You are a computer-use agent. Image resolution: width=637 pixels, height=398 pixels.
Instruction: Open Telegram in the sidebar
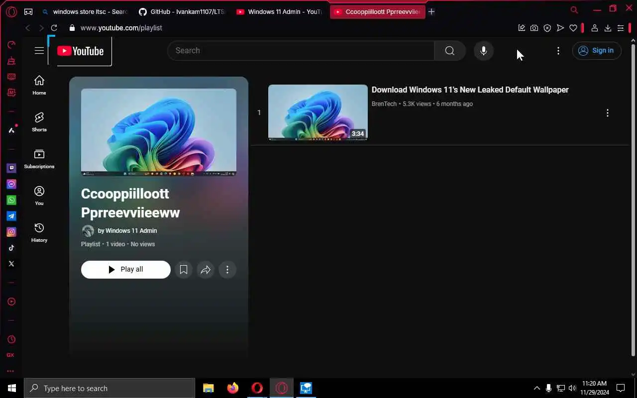11,216
